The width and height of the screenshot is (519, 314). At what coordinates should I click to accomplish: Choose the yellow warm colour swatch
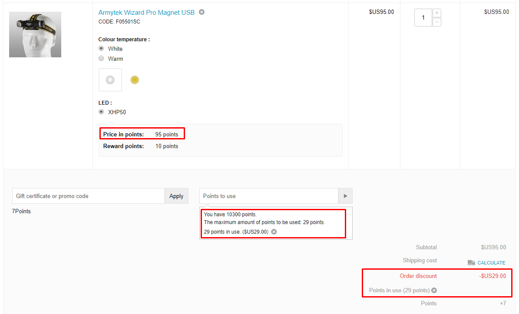[x=135, y=80]
